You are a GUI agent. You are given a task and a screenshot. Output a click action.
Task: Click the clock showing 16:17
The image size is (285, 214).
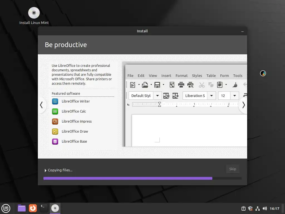click(x=274, y=208)
